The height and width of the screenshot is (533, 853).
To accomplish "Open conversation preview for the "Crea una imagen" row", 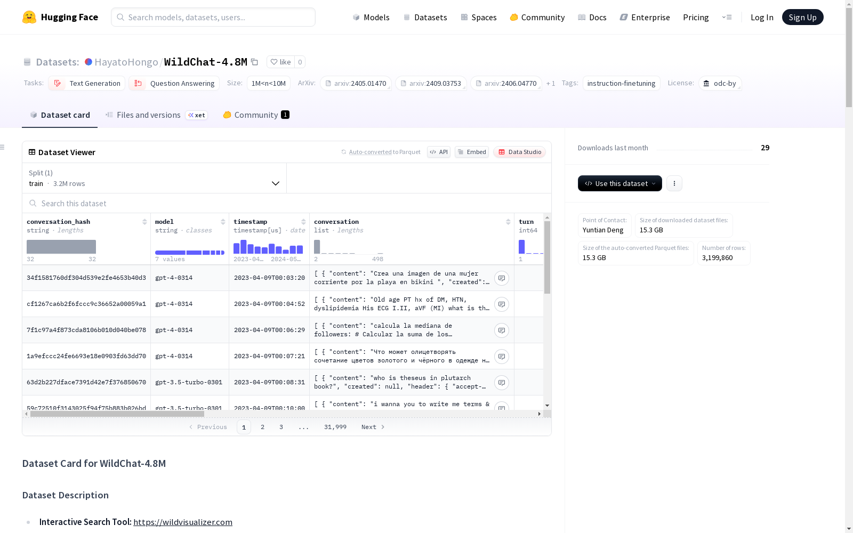I will point(502,278).
